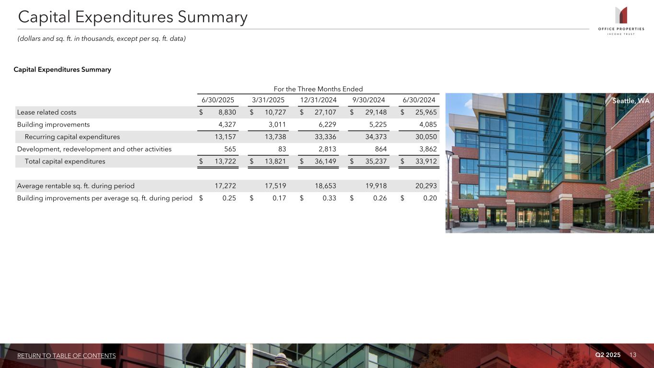Select building improvements value 4,085
Viewport: 654px width, 368px height.
428,125
